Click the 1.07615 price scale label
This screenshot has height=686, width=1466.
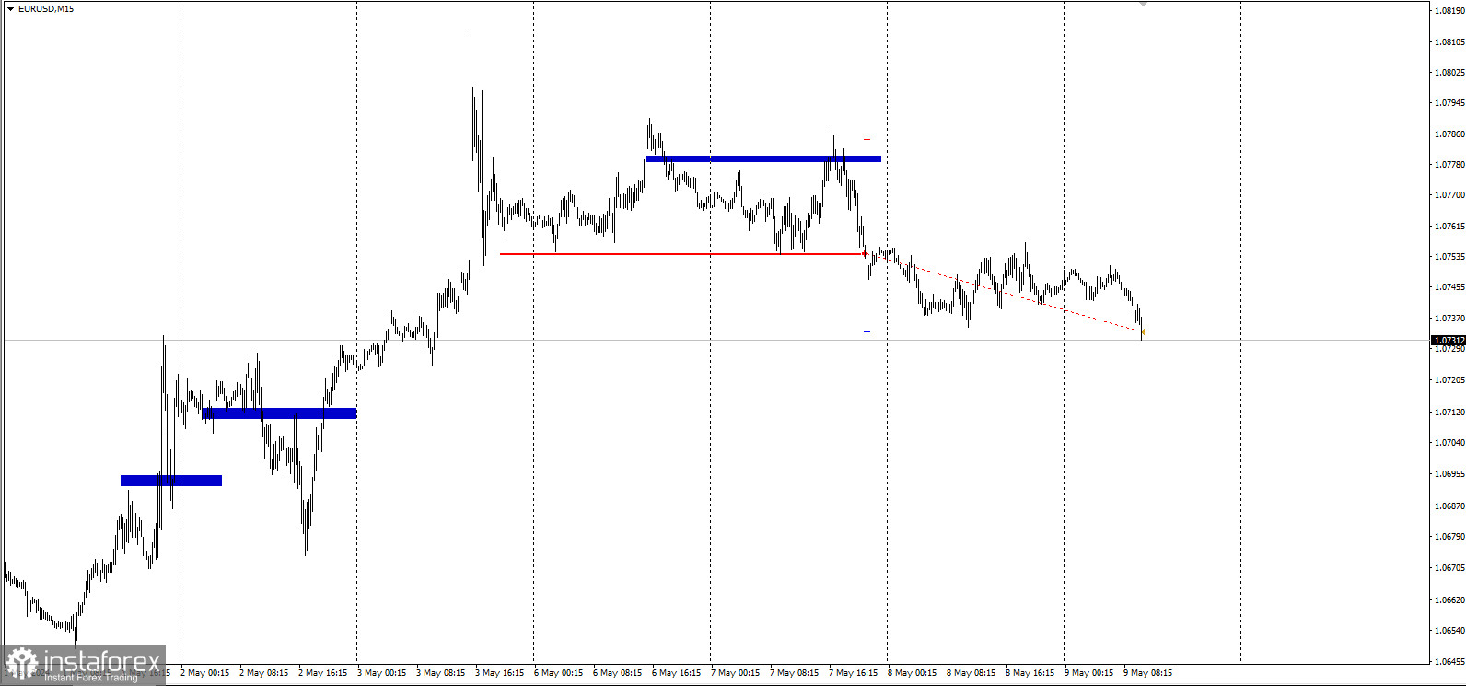click(1449, 226)
